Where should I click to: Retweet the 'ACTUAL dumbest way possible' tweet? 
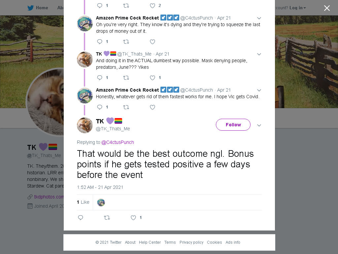pos(126,78)
